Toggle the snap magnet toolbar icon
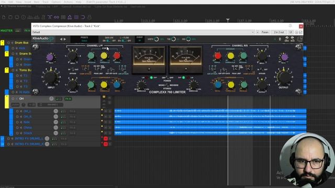The image size is (335, 188). pos(83,17)
